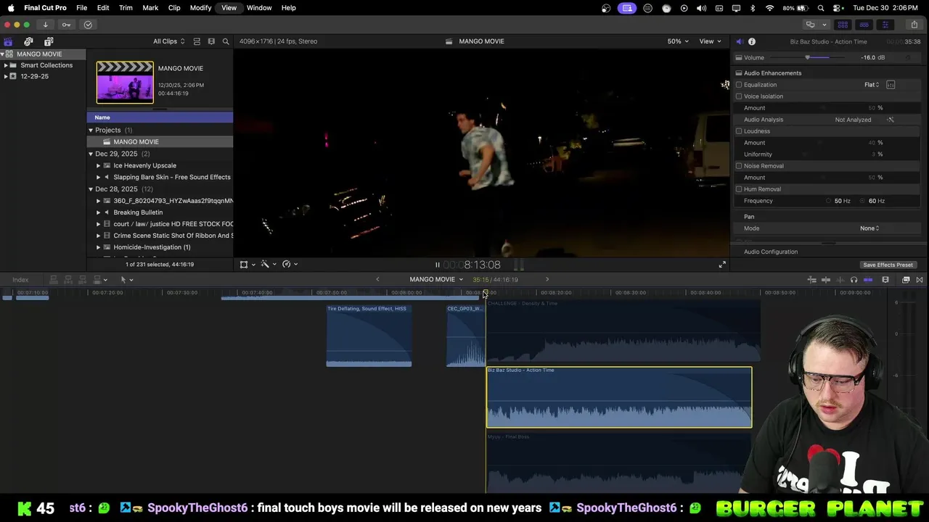
Task: Select the MANGO MOVIE project thumbnail
Action: (x=125, y=82)
